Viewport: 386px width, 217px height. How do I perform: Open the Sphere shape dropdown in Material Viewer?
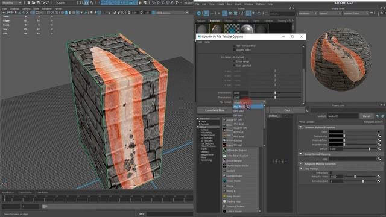point(330,13)
